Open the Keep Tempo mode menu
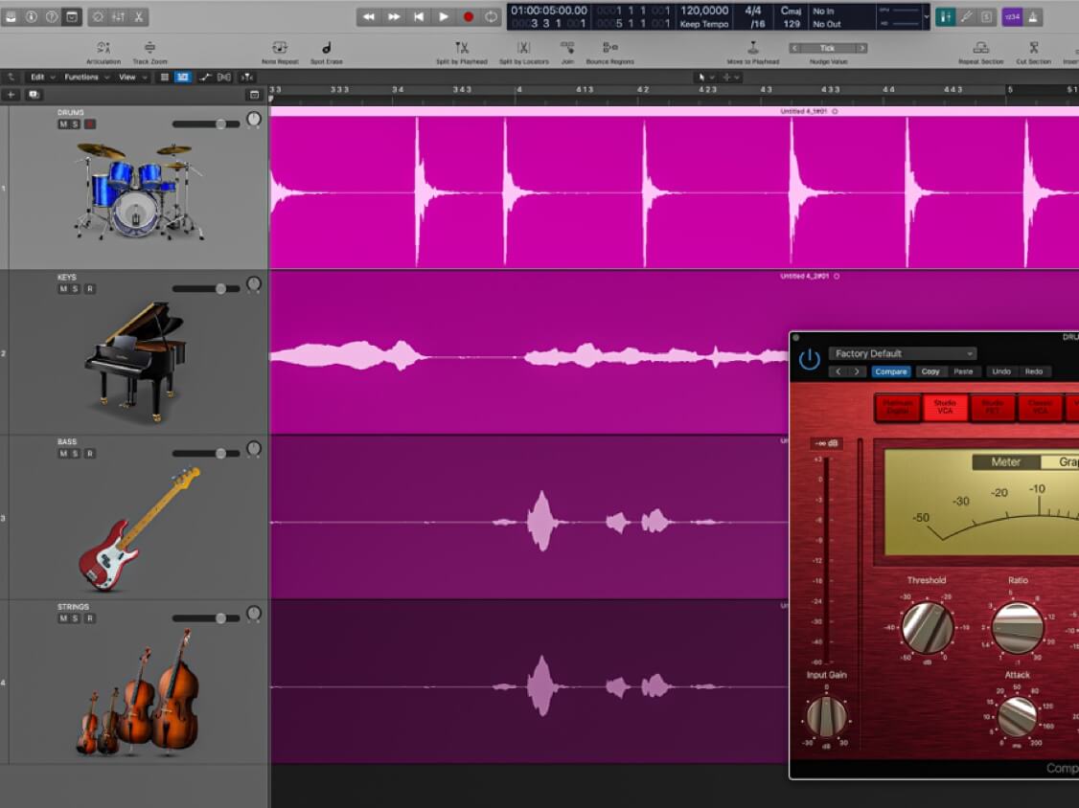This screenshot has width=1079, height=808. pyautogui.click(x=704, y=24)
